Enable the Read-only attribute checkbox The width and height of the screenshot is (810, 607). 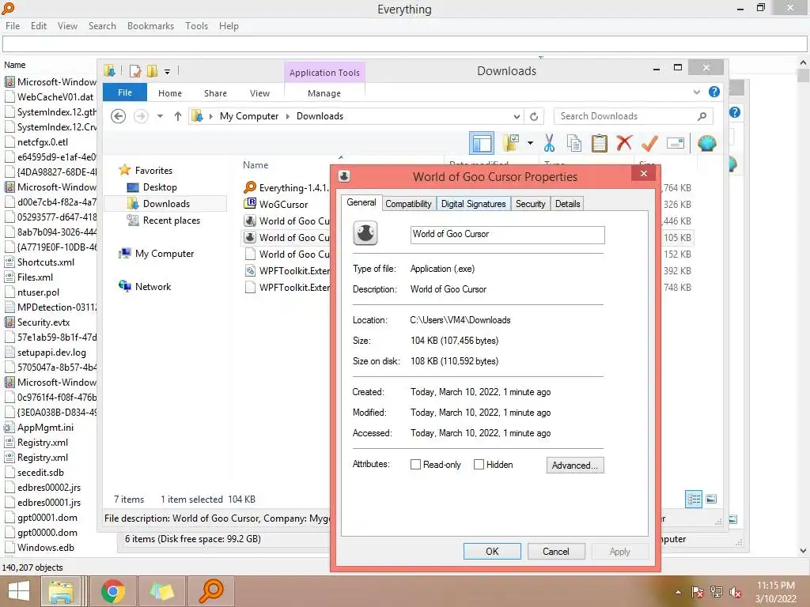(415, 465)
